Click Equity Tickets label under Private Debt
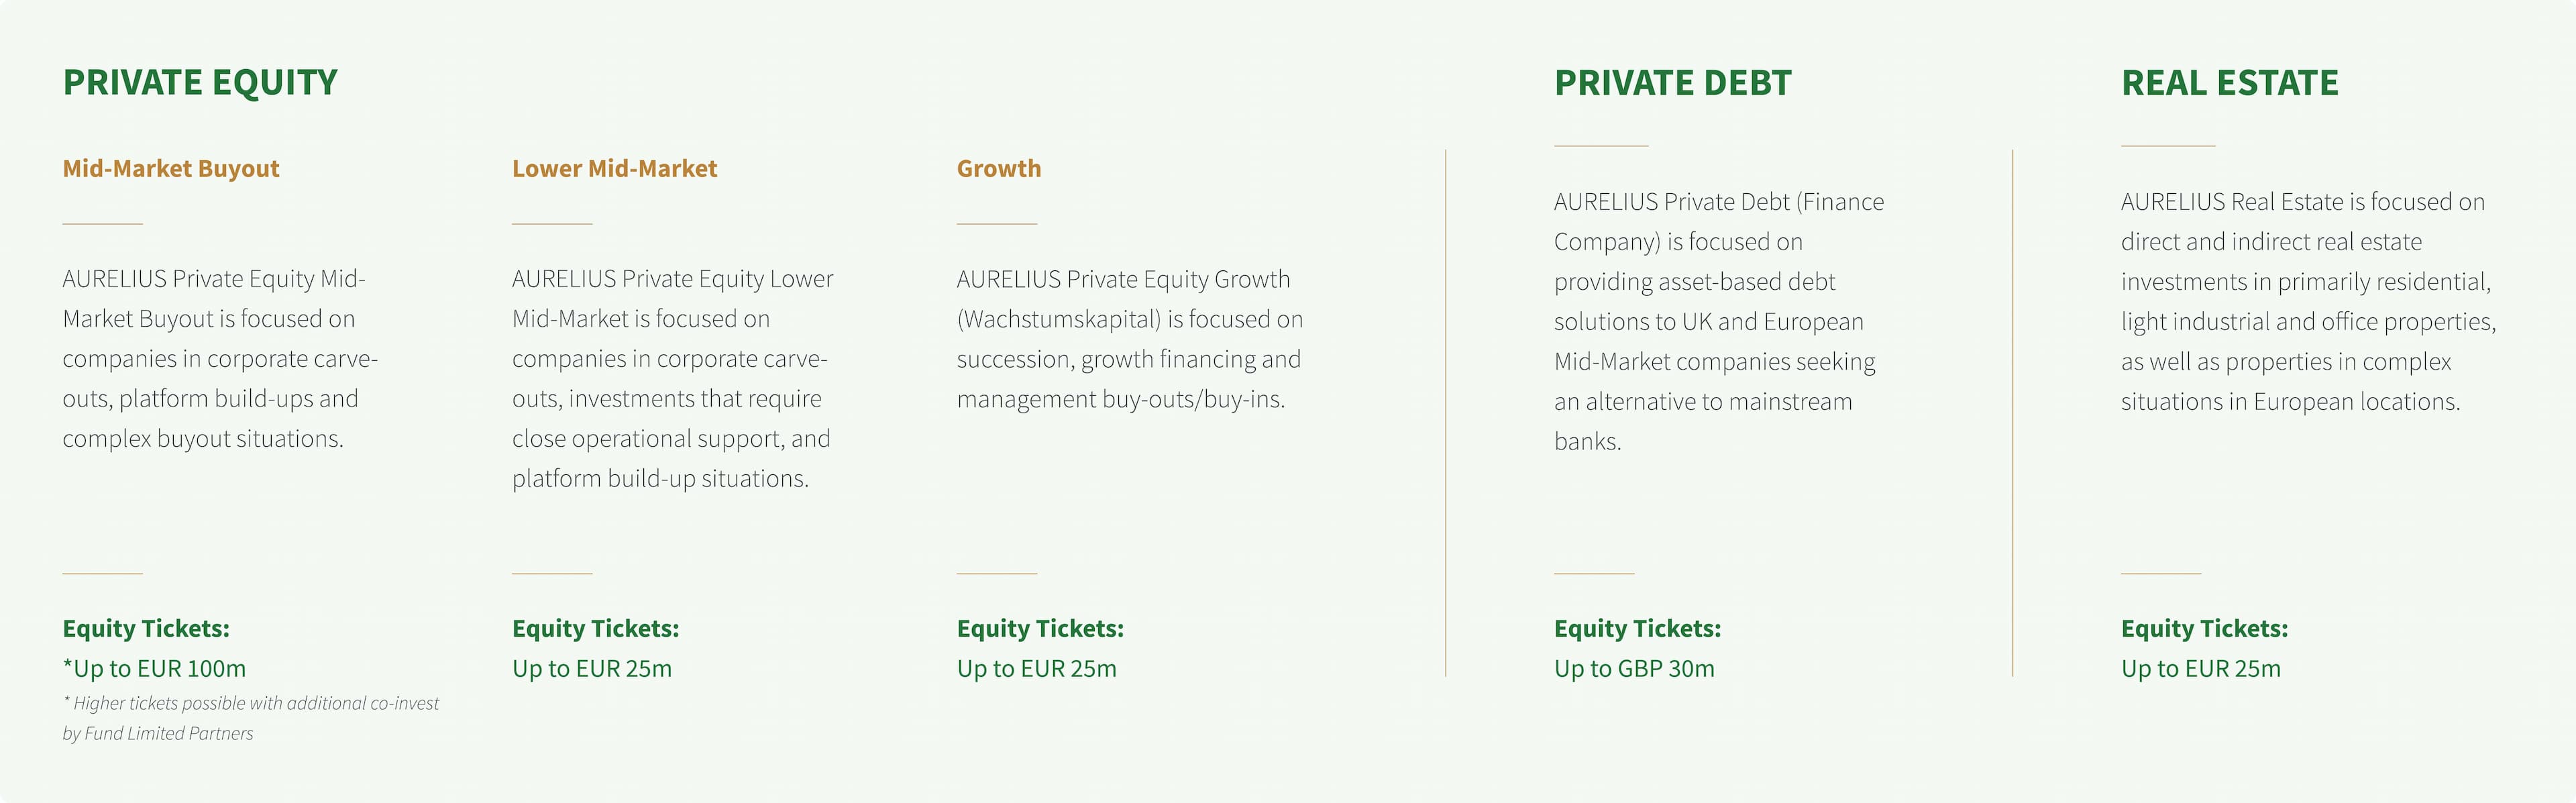The height and width of the screenshot is (803, 2576). (x=1637, y=628)
